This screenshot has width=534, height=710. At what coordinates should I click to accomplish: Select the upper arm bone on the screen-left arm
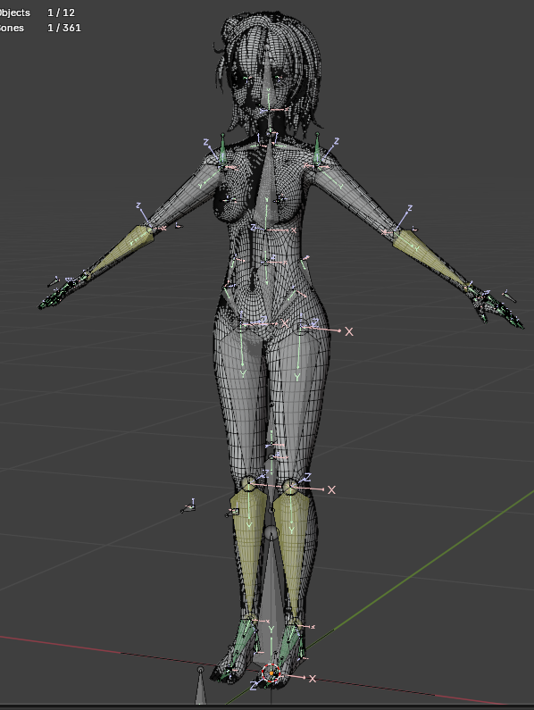tap(186, 196)
